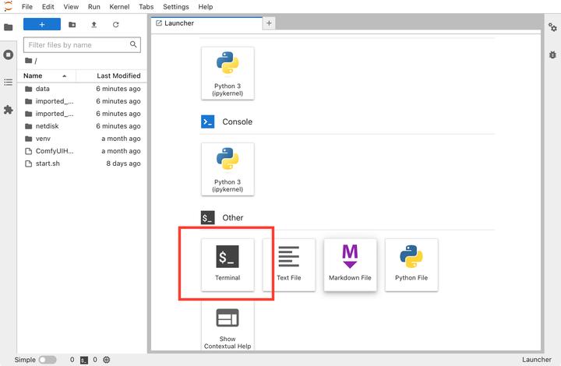
Task: Open the Run menu
Action: click(93, 7)
